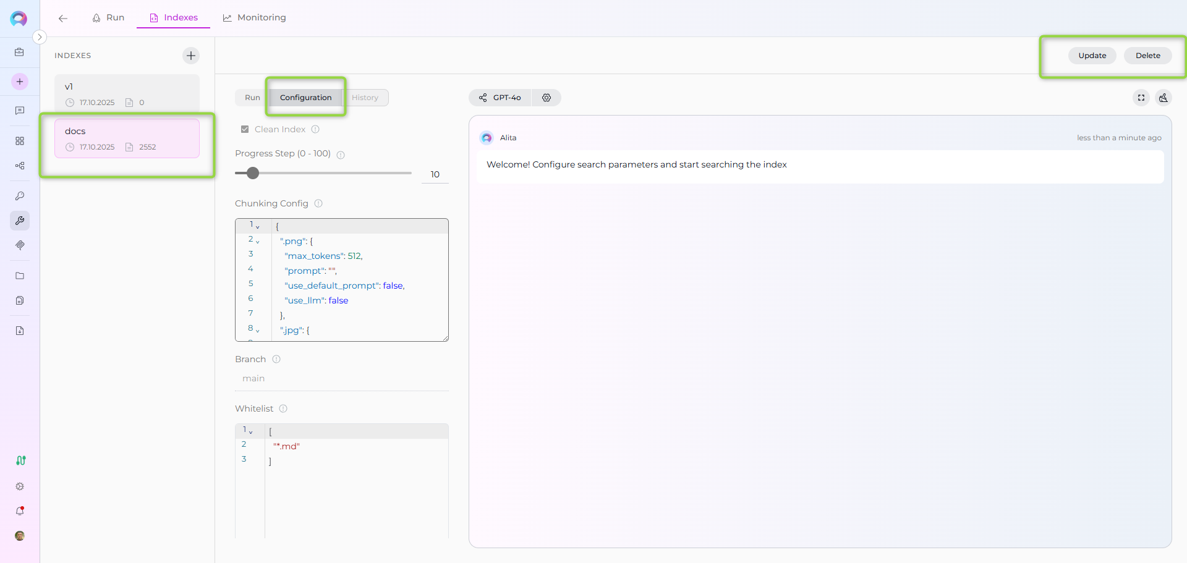
Task: Open model settings gear next to GPT-4o
Action: (x=547, y=98)
